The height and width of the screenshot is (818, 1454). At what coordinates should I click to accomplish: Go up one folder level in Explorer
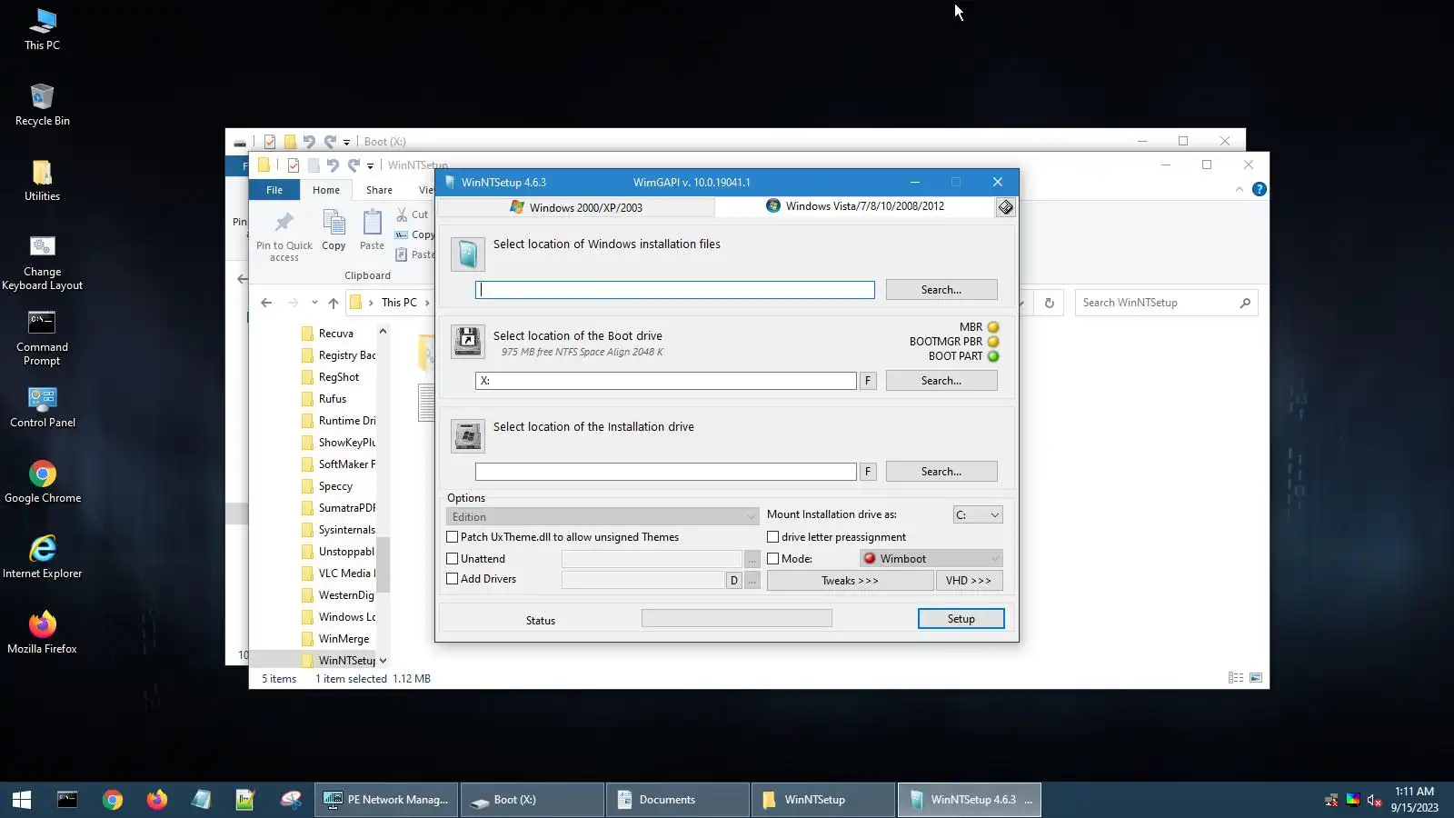coord(334,303)
